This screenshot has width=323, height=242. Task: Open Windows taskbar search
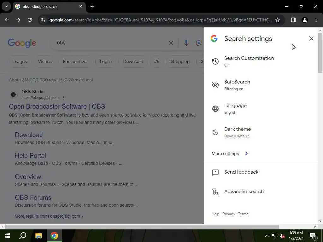click(23, 236)
